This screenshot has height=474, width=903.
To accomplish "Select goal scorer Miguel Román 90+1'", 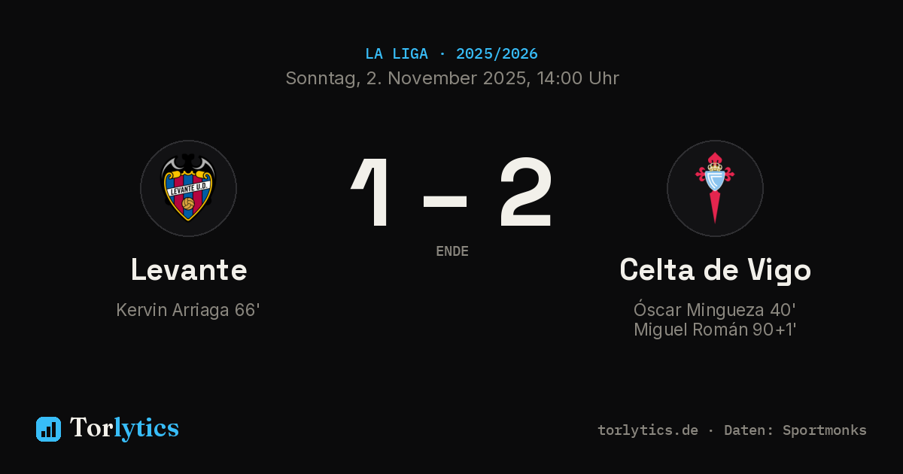I will click(x=715, y=330).
